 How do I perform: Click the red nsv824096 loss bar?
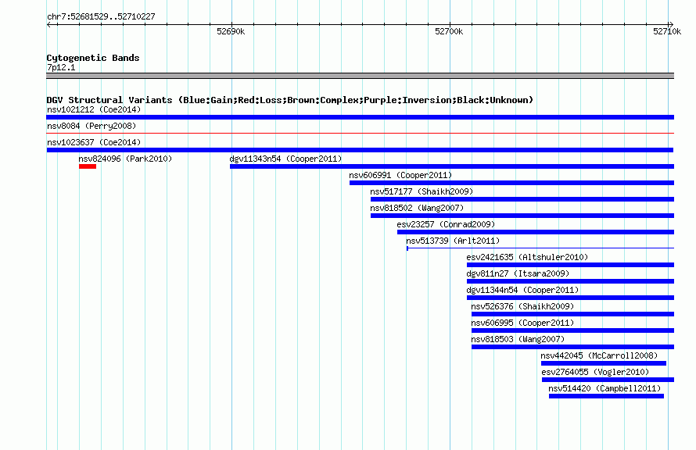pyautogui.click(x=88, y=166)
